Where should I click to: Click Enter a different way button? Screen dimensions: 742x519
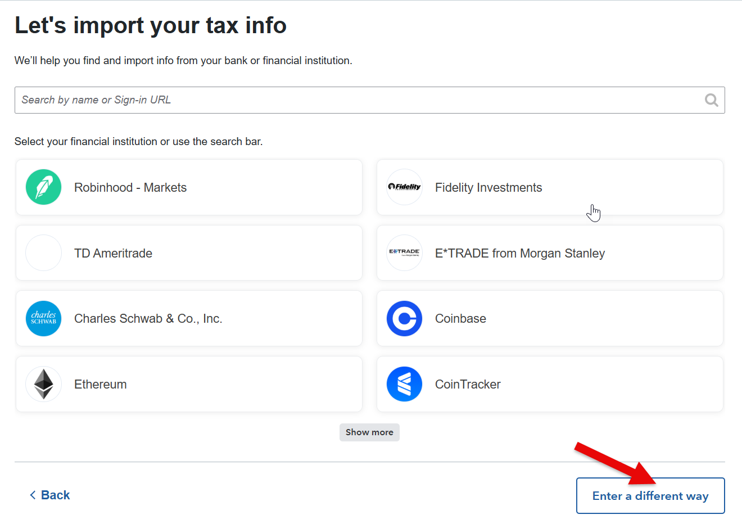650,495
